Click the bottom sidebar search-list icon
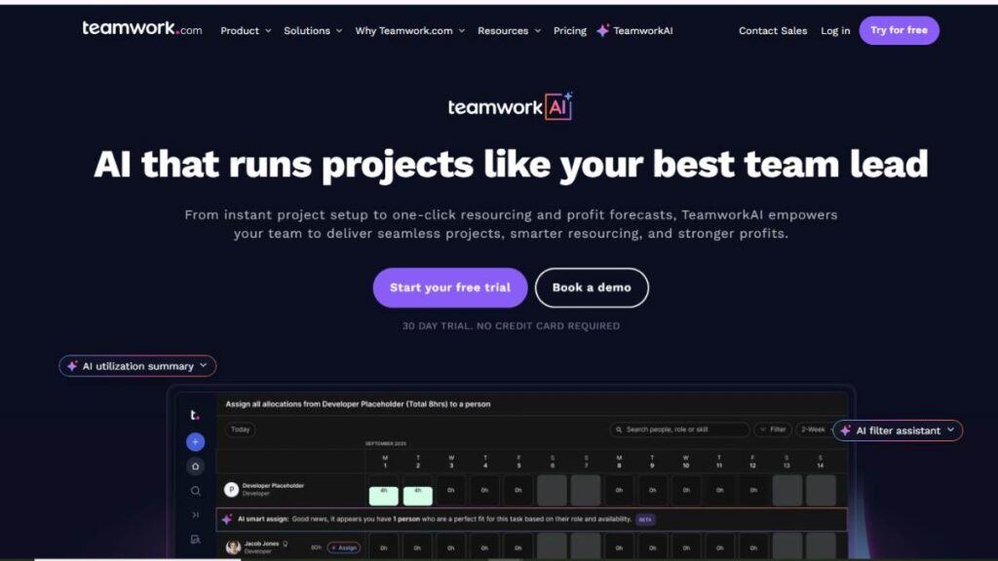Image resolution: width=998 pixels, height=561 pixels. 195,540
